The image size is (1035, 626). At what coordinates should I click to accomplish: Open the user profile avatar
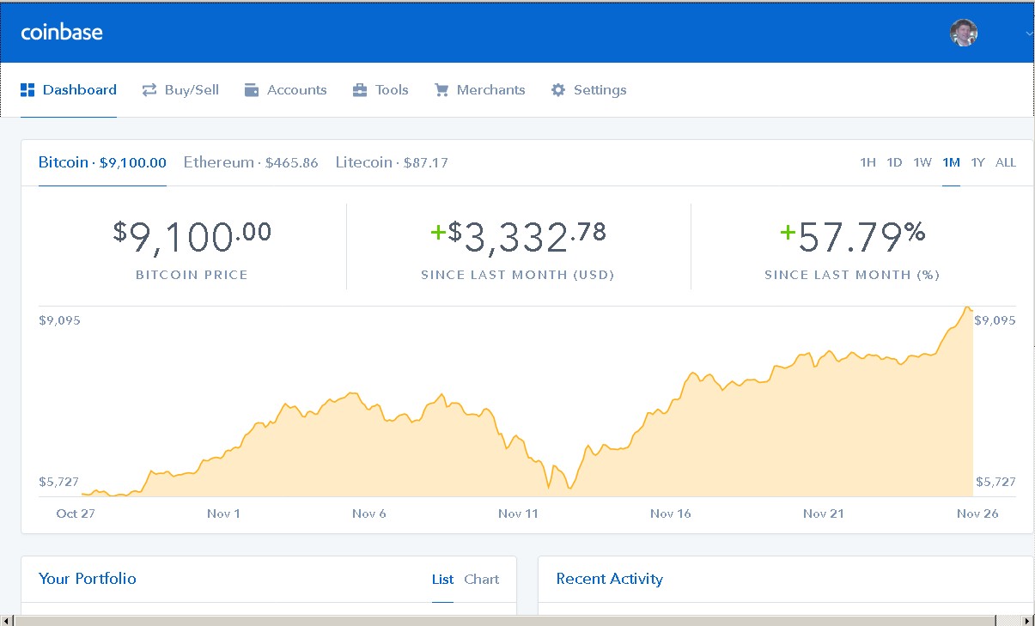coord(964,33)
